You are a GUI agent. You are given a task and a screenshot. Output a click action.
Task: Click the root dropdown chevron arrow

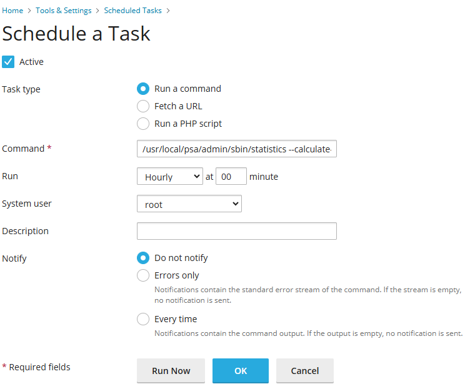coord(236,204)
